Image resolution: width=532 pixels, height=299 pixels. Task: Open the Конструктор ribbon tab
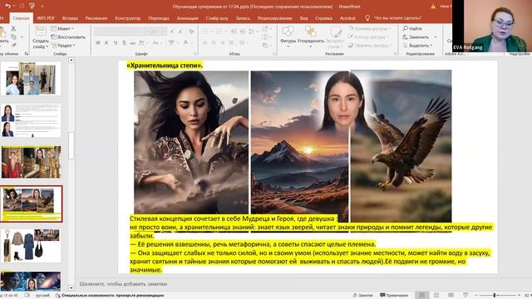(x=127, y=18)
